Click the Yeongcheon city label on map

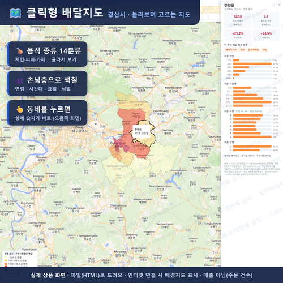(173, 89)
